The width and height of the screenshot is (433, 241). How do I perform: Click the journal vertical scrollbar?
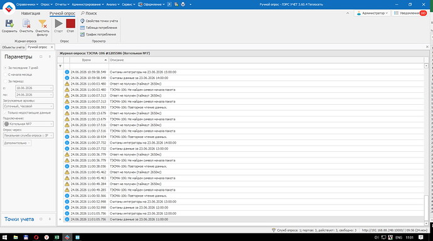pos(426,144)
